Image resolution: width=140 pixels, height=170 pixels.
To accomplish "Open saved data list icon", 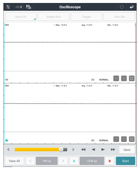I will coord(28,7).
